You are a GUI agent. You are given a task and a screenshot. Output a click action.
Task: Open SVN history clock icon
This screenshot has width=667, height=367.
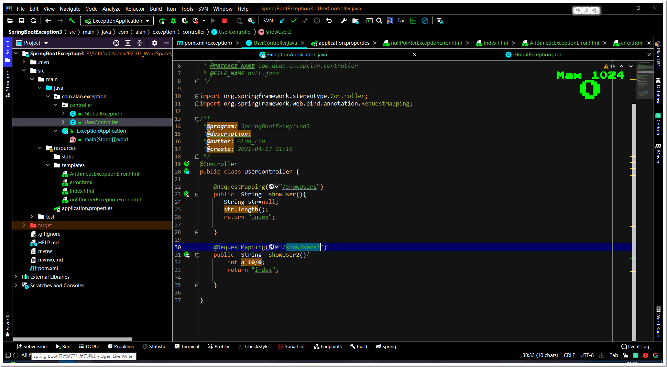[317, 21]
